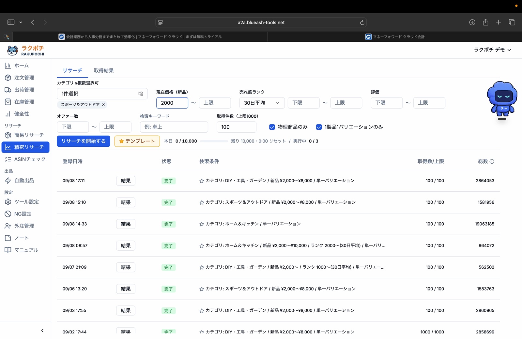Open Safari sidebar dropdown arrow
Viewport: 522px width, 339px height.
coord(21,22)
